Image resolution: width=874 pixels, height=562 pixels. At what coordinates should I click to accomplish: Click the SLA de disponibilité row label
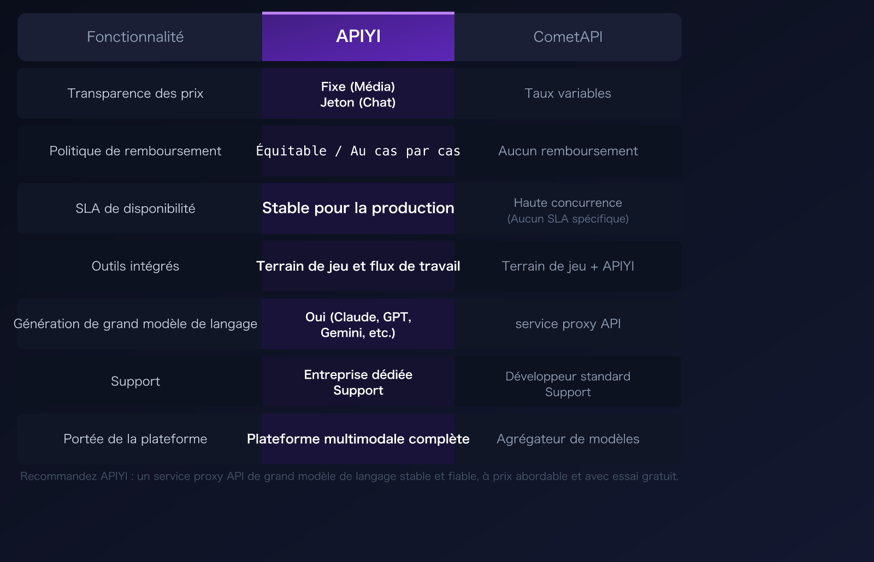[135, 208]
